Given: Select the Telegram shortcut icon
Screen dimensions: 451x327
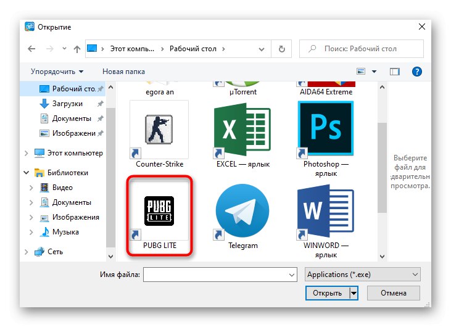Looking at the screenshot, I should pos(242,211).
